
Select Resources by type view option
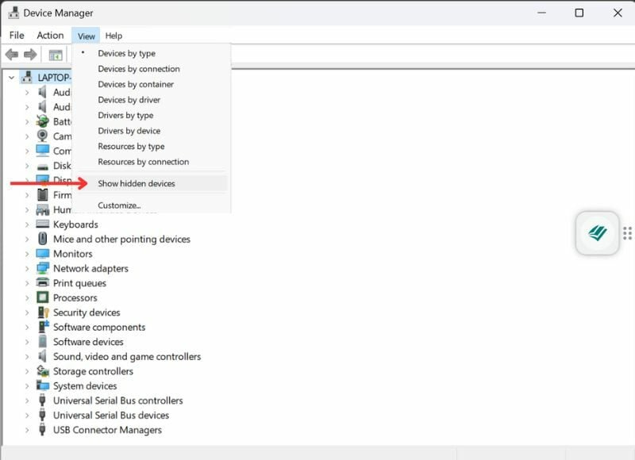(131, 147)
